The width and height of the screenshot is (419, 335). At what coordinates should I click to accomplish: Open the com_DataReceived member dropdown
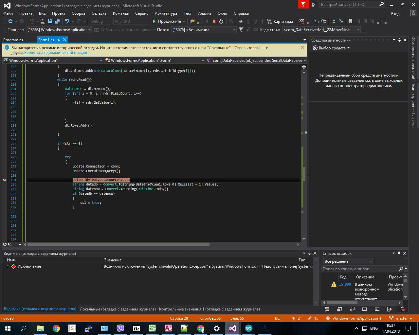click(256, 61)
